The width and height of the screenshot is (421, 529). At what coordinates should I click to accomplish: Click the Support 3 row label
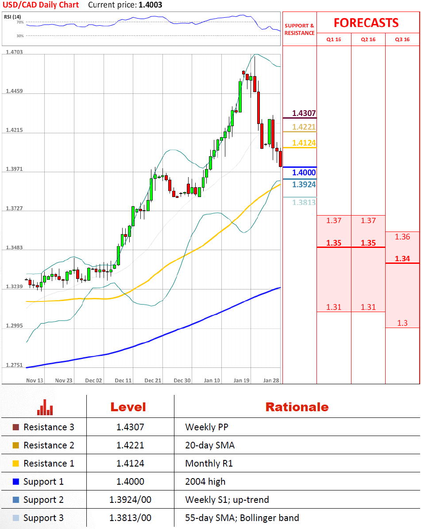coord(43,518)
